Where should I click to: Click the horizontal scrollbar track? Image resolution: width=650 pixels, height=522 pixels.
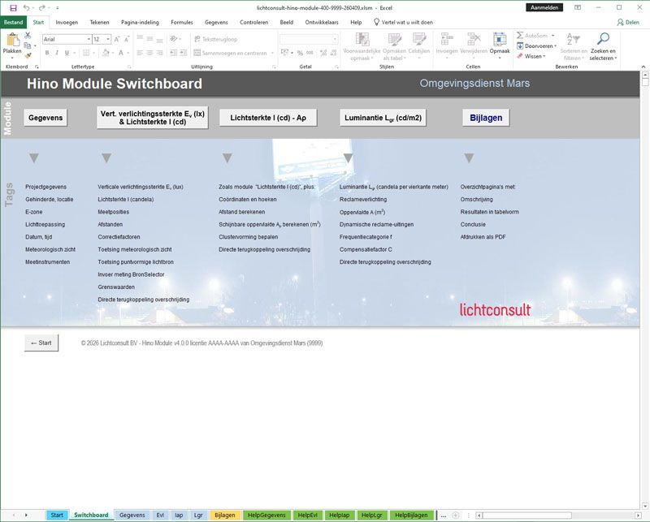pyautogui.click(x=557, y=516)
